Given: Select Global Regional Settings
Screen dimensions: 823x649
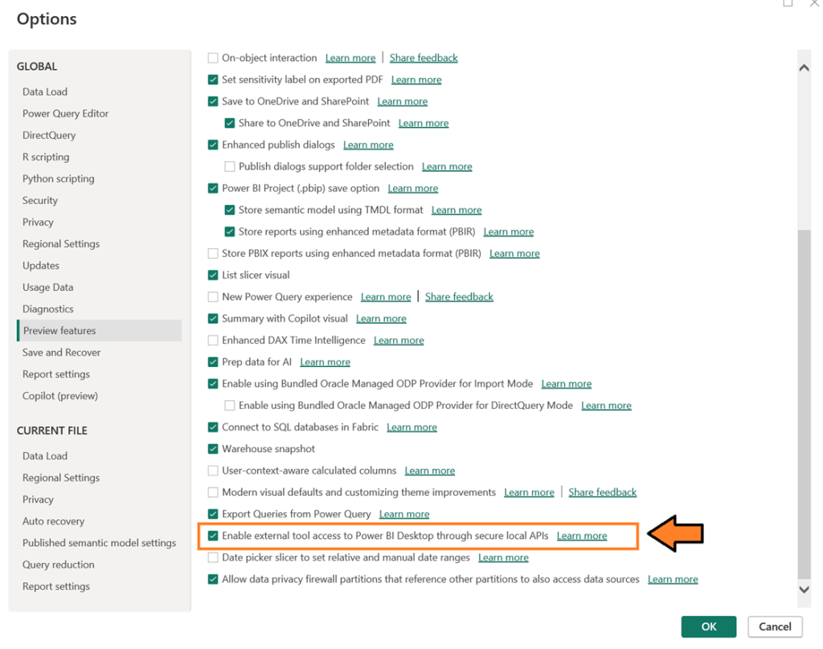Looking at the screenshot, I should tap(61, 244).
